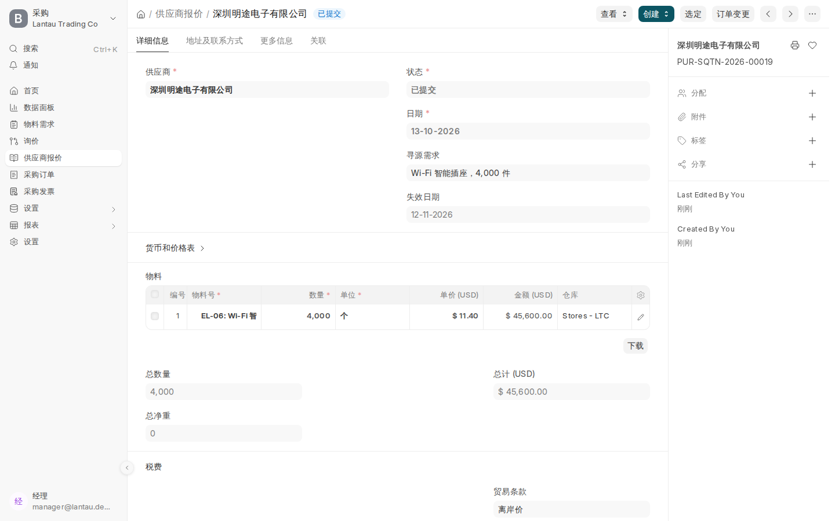The width and height of the screenshot is (835, 521).
Task: Click the Stores - LTC warehouse cell
Action: coord(595,316)
